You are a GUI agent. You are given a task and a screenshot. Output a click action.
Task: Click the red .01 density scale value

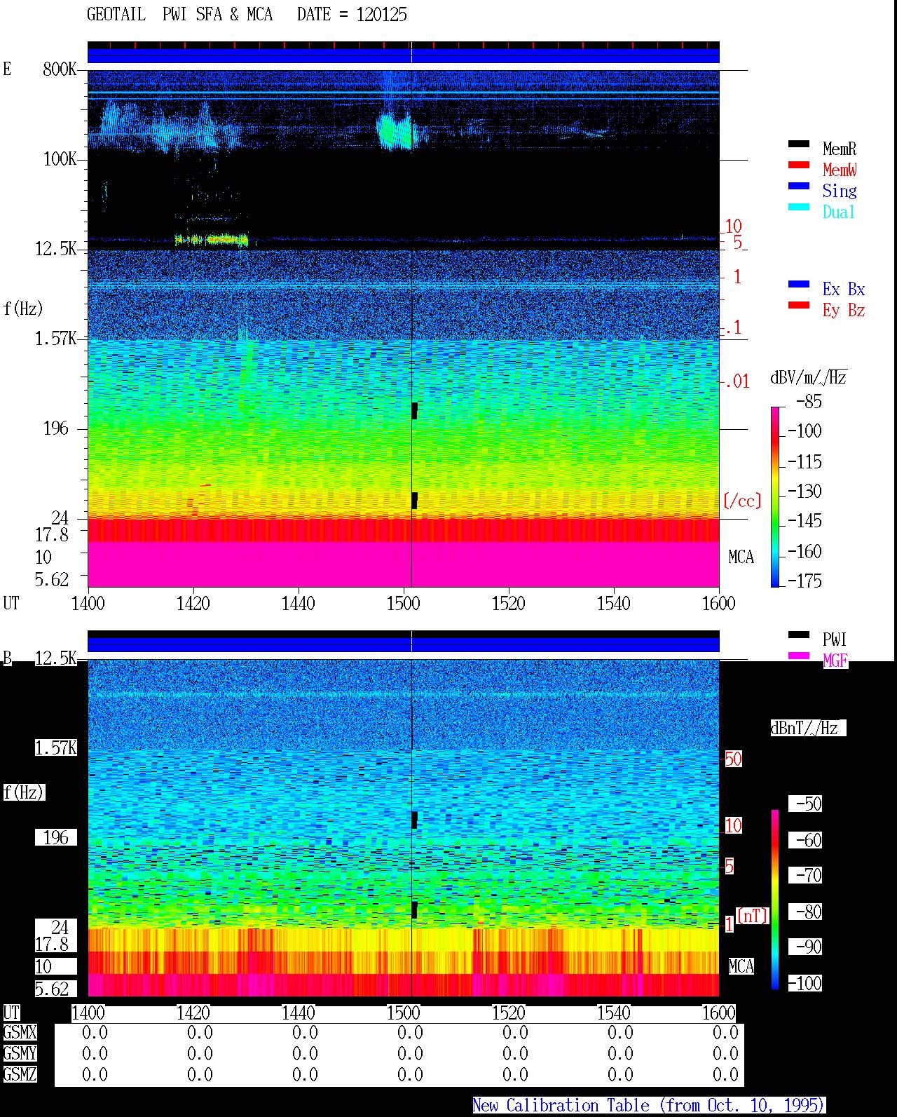(x=737, y=381)
